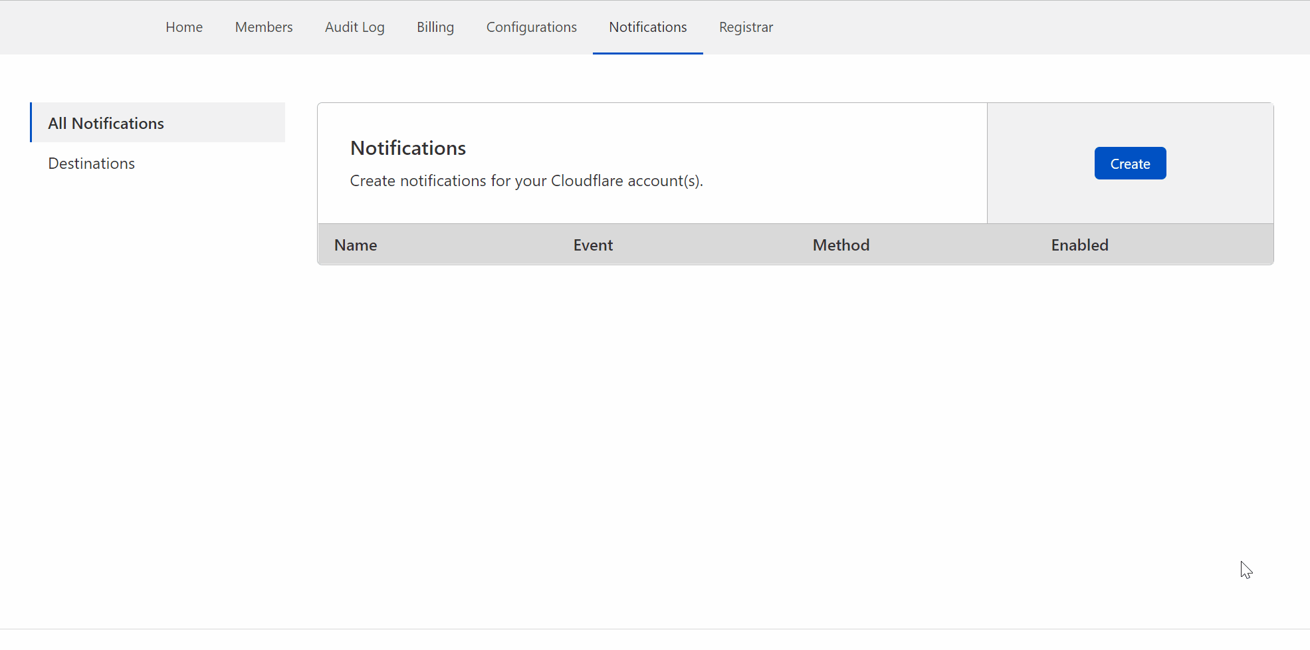Open the Registrar tab

click(746, 27)
